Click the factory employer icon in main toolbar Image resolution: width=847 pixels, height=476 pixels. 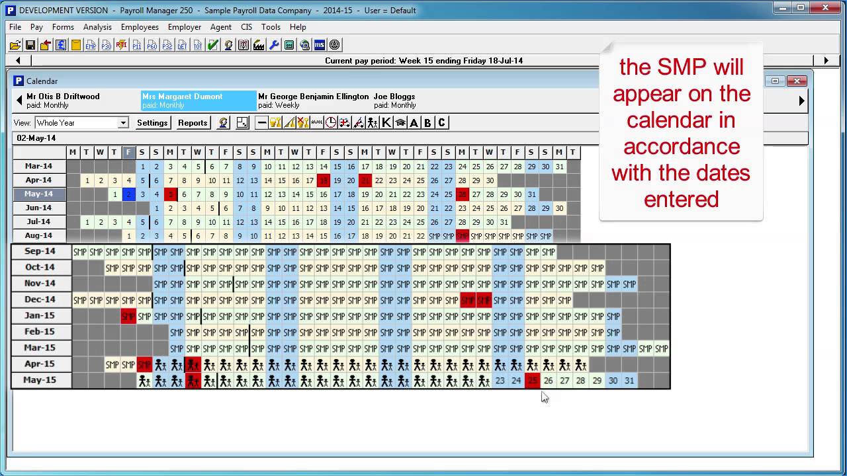[258, 45]
